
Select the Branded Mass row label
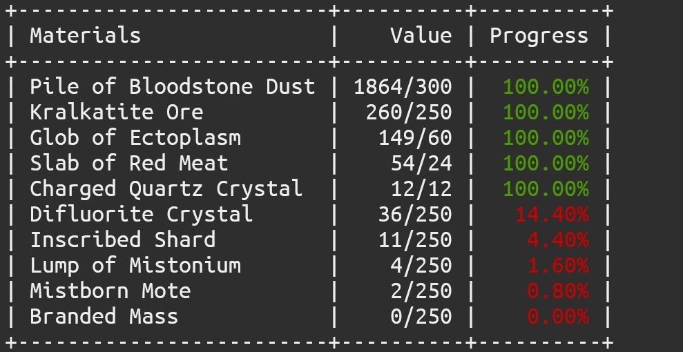coord(104,317)
